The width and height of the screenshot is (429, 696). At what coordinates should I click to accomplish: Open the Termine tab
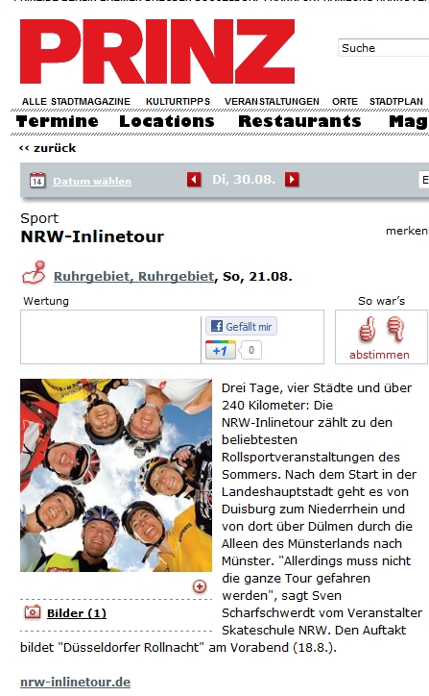click(58, 121)
